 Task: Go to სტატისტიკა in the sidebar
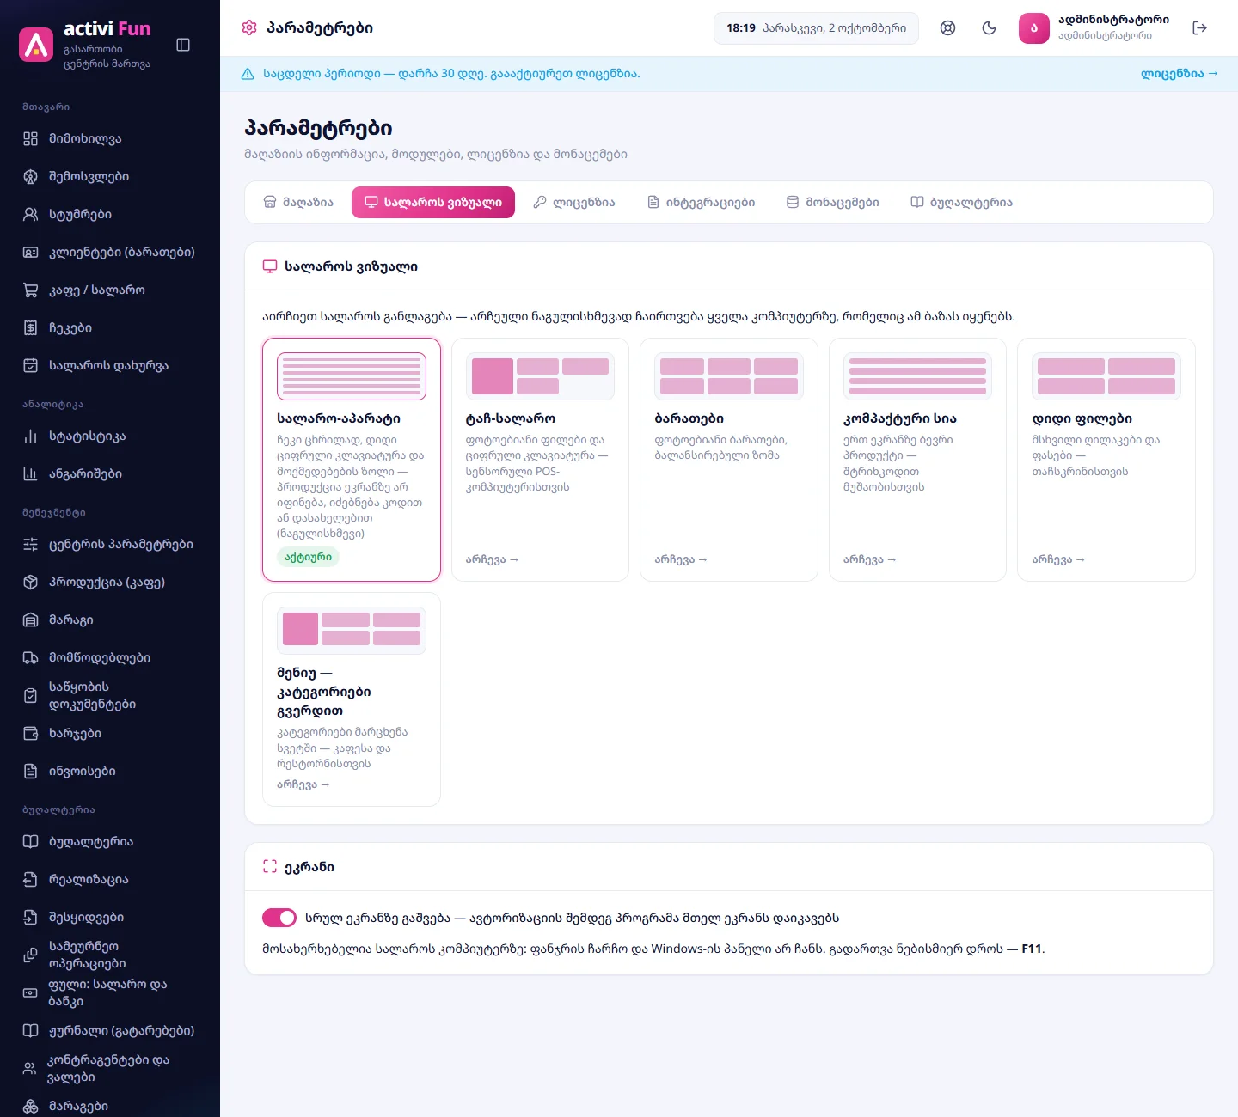(x=110, y=436)
